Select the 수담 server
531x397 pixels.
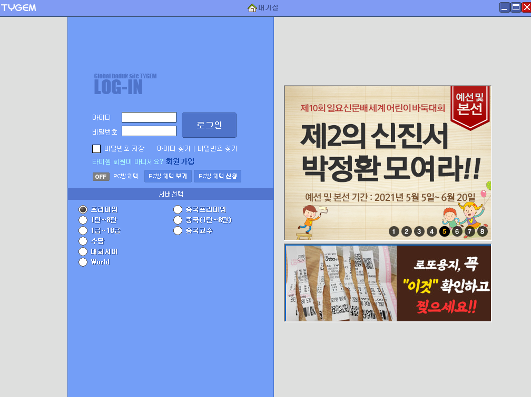point(83,241)
